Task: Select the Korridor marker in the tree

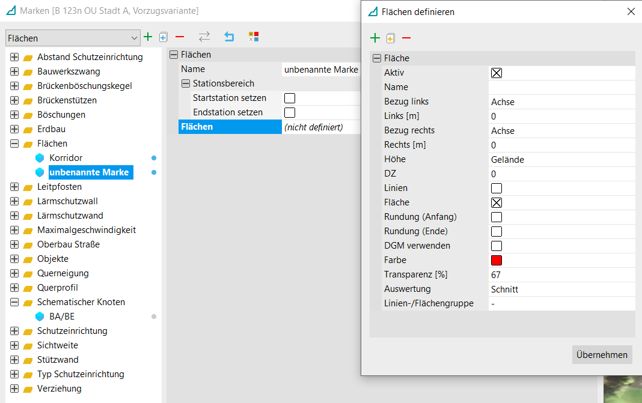Action: (x=66, y=158)
